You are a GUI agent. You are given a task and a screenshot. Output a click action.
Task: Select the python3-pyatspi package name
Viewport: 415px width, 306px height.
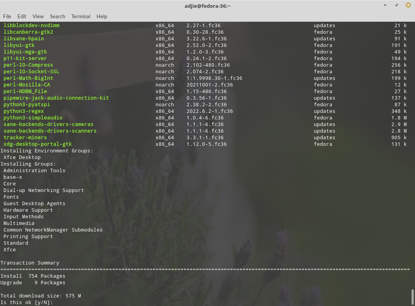click(x=27, y=105)
